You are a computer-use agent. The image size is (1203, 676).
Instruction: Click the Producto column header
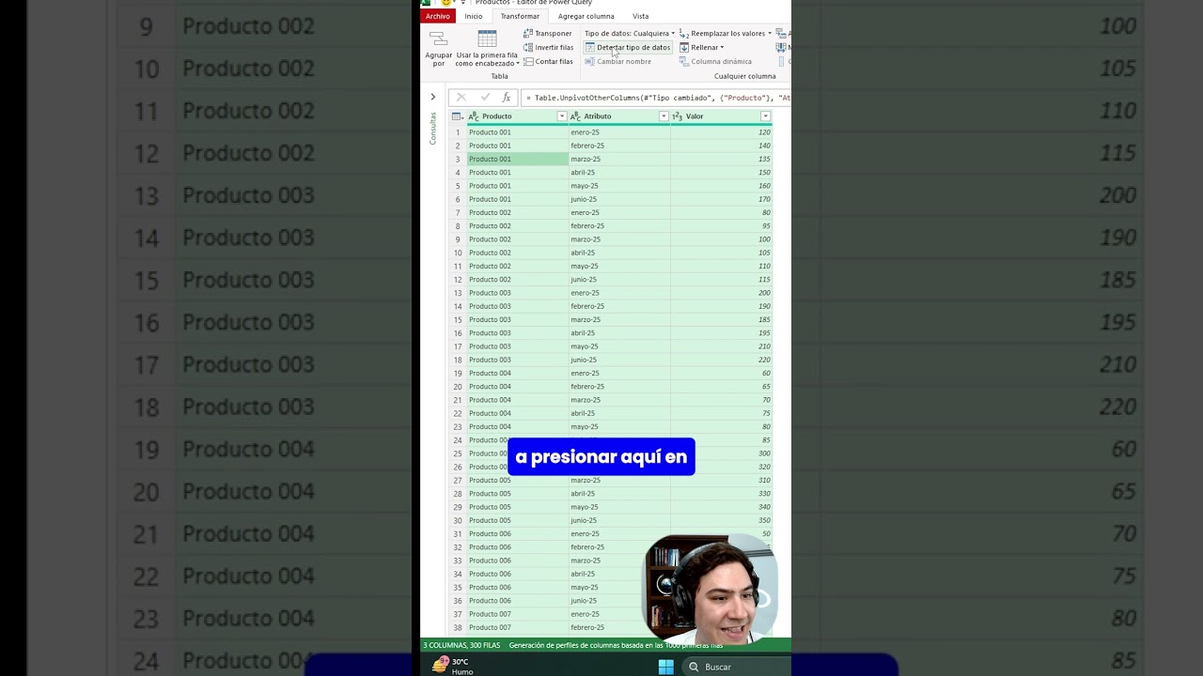(518, 116)
